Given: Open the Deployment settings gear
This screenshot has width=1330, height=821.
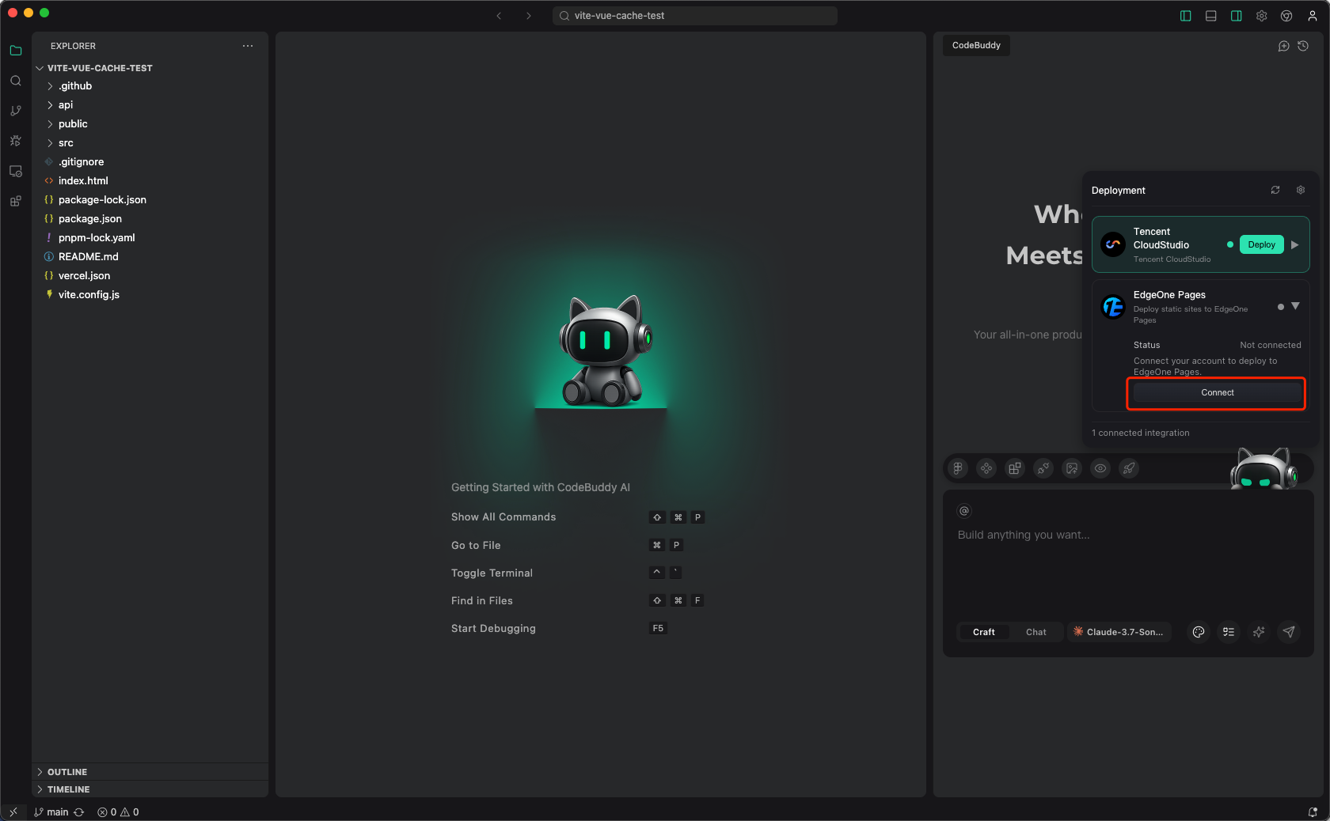Looking at the screenshot, I should (1301, 191).
